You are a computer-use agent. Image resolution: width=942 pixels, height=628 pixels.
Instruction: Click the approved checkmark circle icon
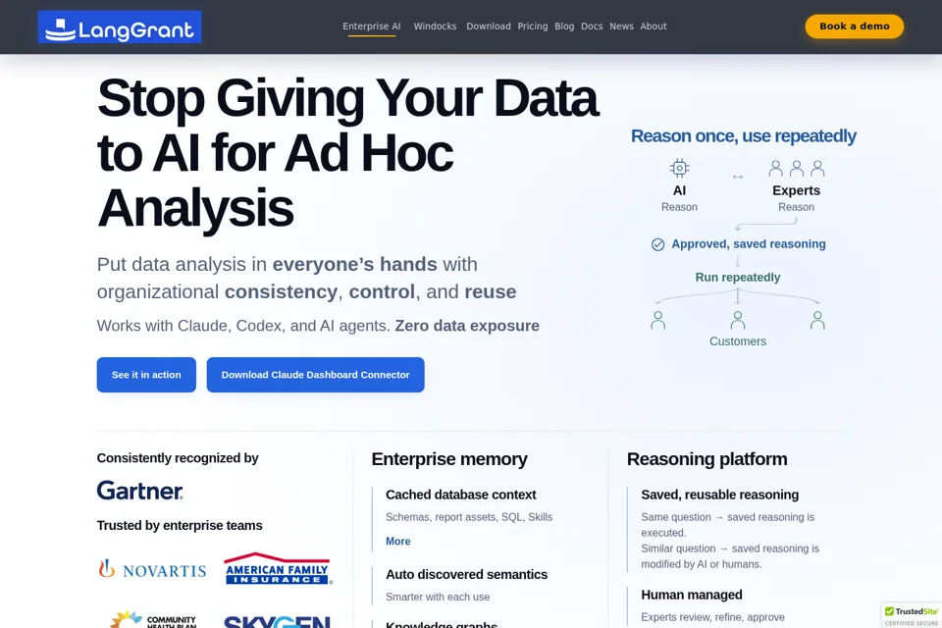point(657,244)
